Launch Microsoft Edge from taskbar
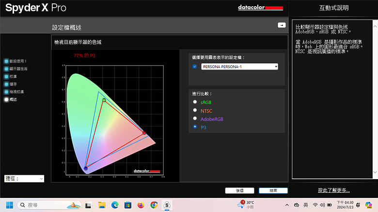 click(x=115, y=205)
